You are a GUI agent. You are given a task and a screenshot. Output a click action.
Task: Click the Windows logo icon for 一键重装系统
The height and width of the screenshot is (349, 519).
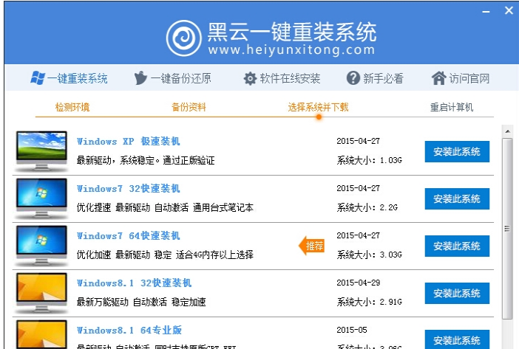click(38, 78)
